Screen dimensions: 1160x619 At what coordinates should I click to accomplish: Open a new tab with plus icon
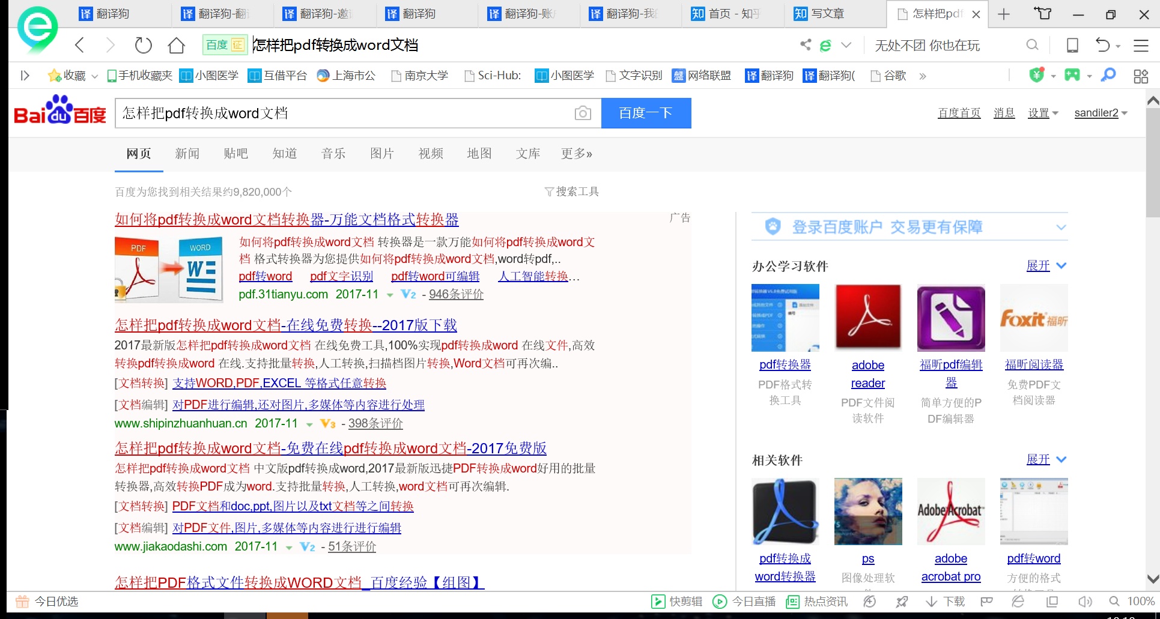click(1004, 14)
